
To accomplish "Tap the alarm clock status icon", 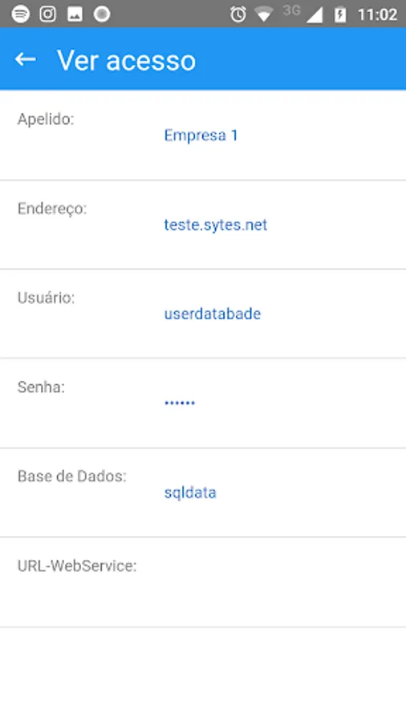I will [238, 14].
